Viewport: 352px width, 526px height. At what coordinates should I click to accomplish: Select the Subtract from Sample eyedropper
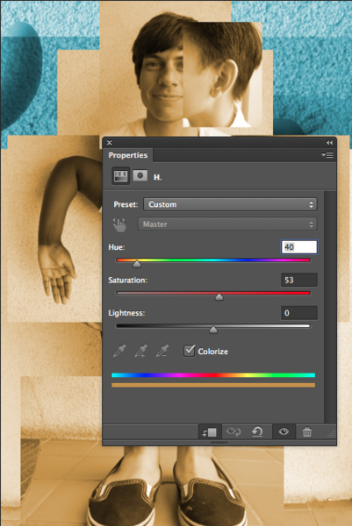(162, 351)
